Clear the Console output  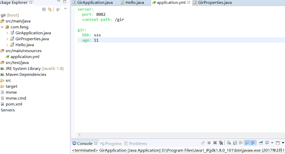coord(229,143)
